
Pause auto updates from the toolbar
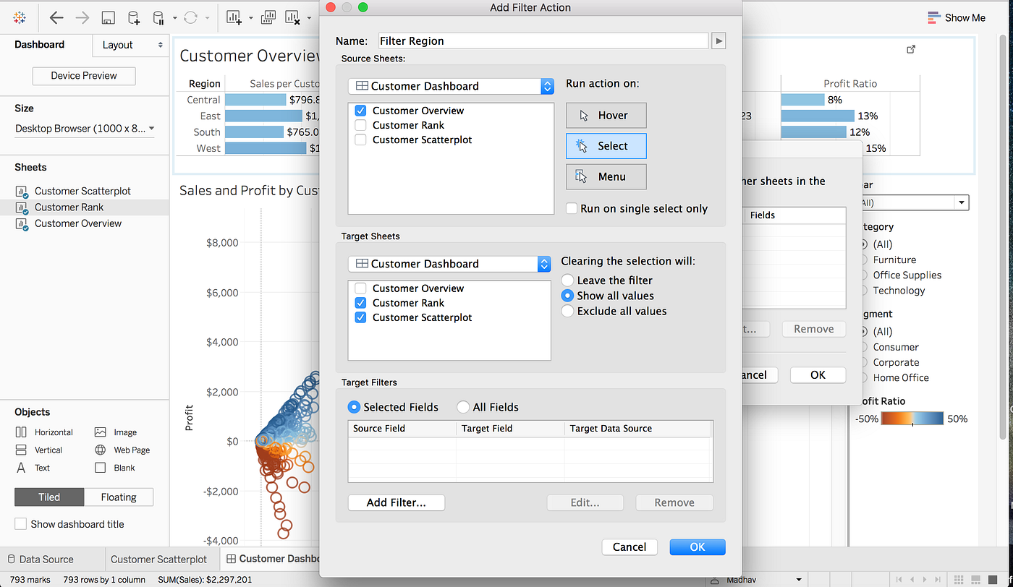click(x=158, y=18)
